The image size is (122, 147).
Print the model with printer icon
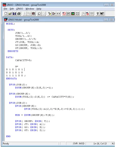coord(19,14)
